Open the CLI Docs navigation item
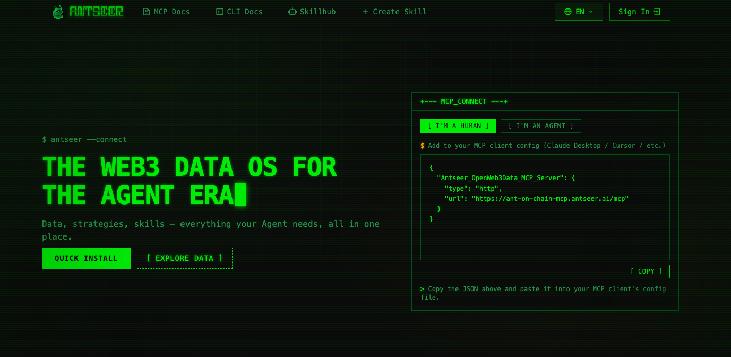This screenshot has height=357, width=731. (245, 12)
